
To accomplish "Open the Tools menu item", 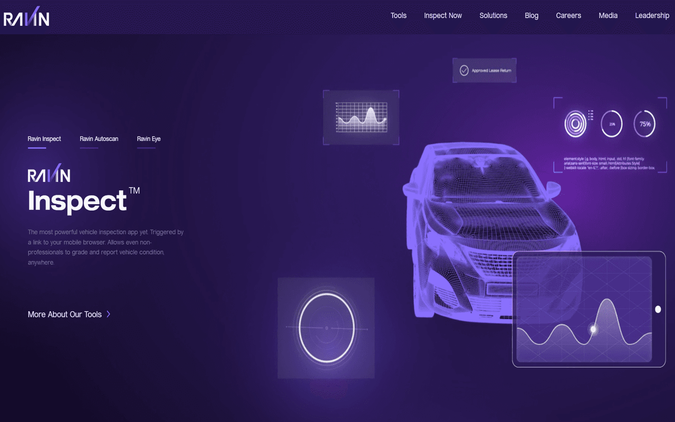I will [x=398, y=16].
